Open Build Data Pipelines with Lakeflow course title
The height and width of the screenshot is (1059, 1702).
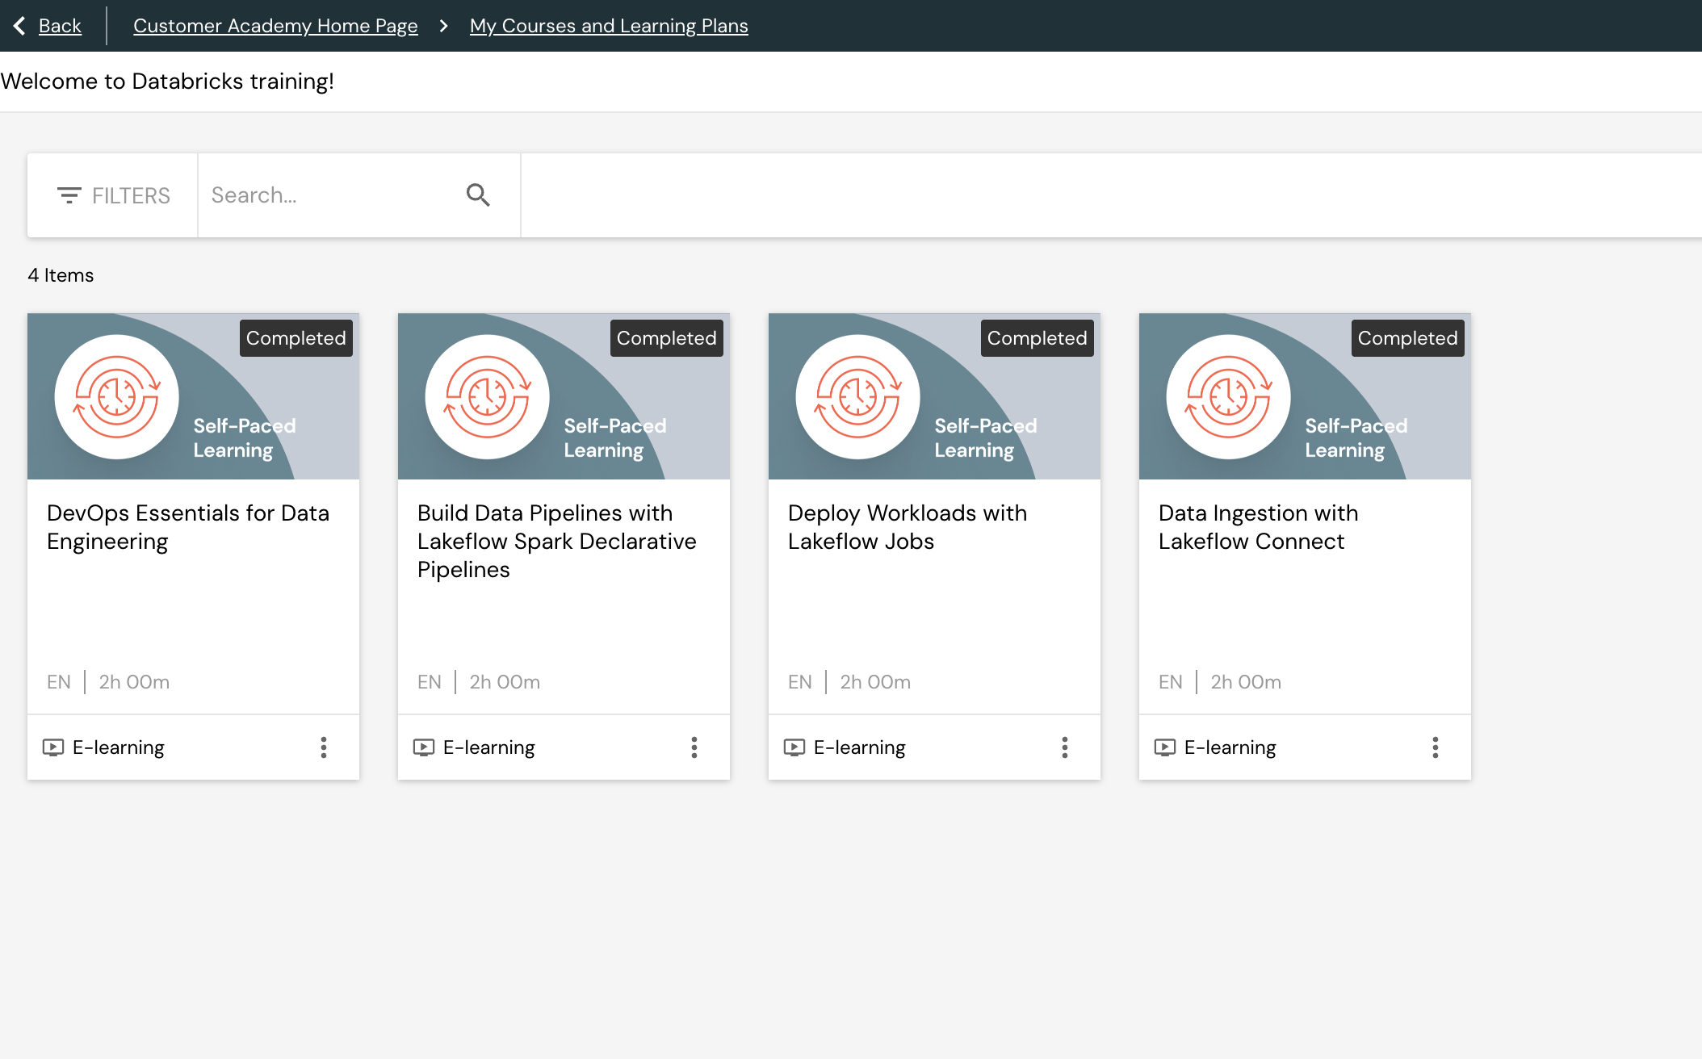pyautogui.click(x=557, y=541)
